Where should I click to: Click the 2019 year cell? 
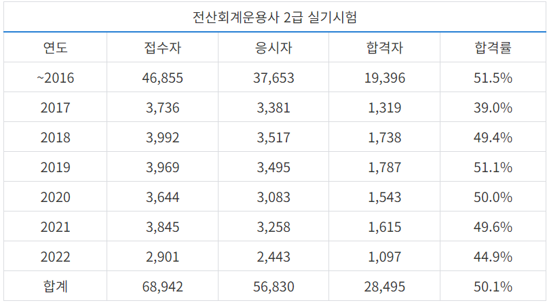coord(55,167)
